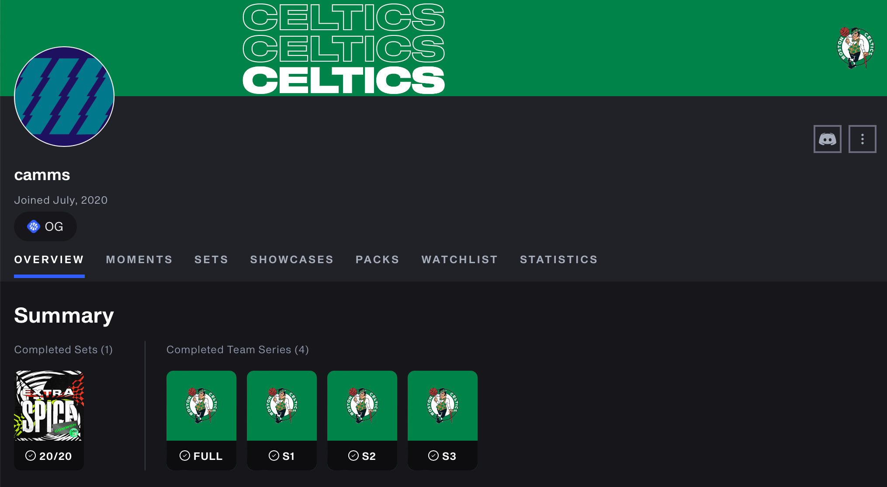Click the Completed Sets (1) heading
The height and width of the screenshot is (487, 887).
[x=63, y=350]
